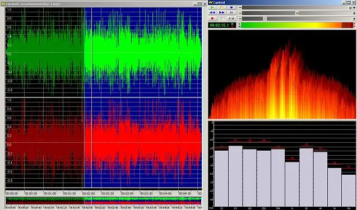Rewind using the double left arrows
357x210 pixels.
(x=212, y=13)
